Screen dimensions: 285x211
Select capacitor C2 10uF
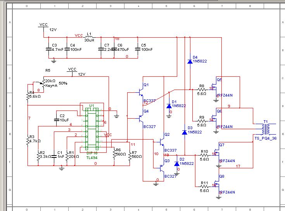click(57, 120)
